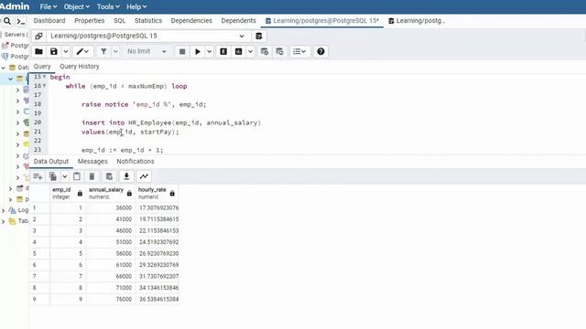Stop the running query
The height and width of the screenshot is (329, 586).
182,51
